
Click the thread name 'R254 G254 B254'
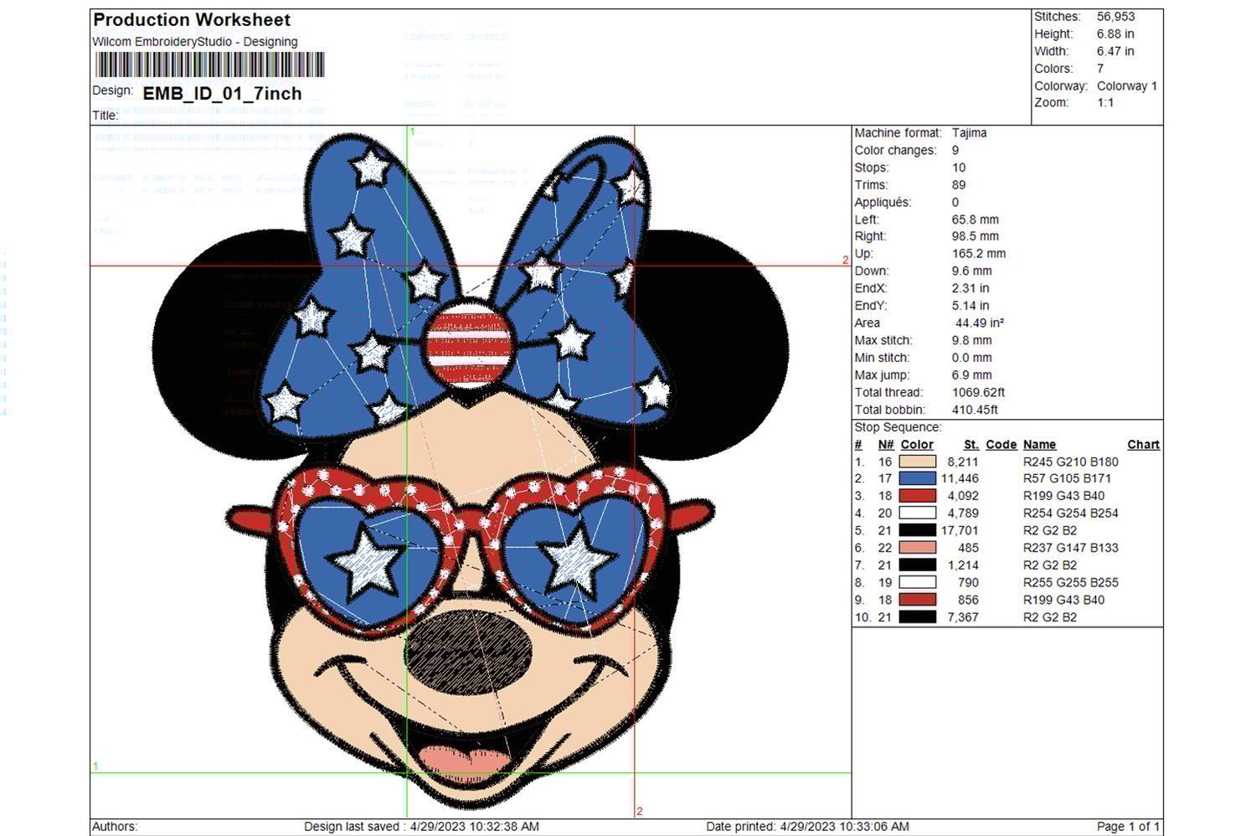point(1071,513)
